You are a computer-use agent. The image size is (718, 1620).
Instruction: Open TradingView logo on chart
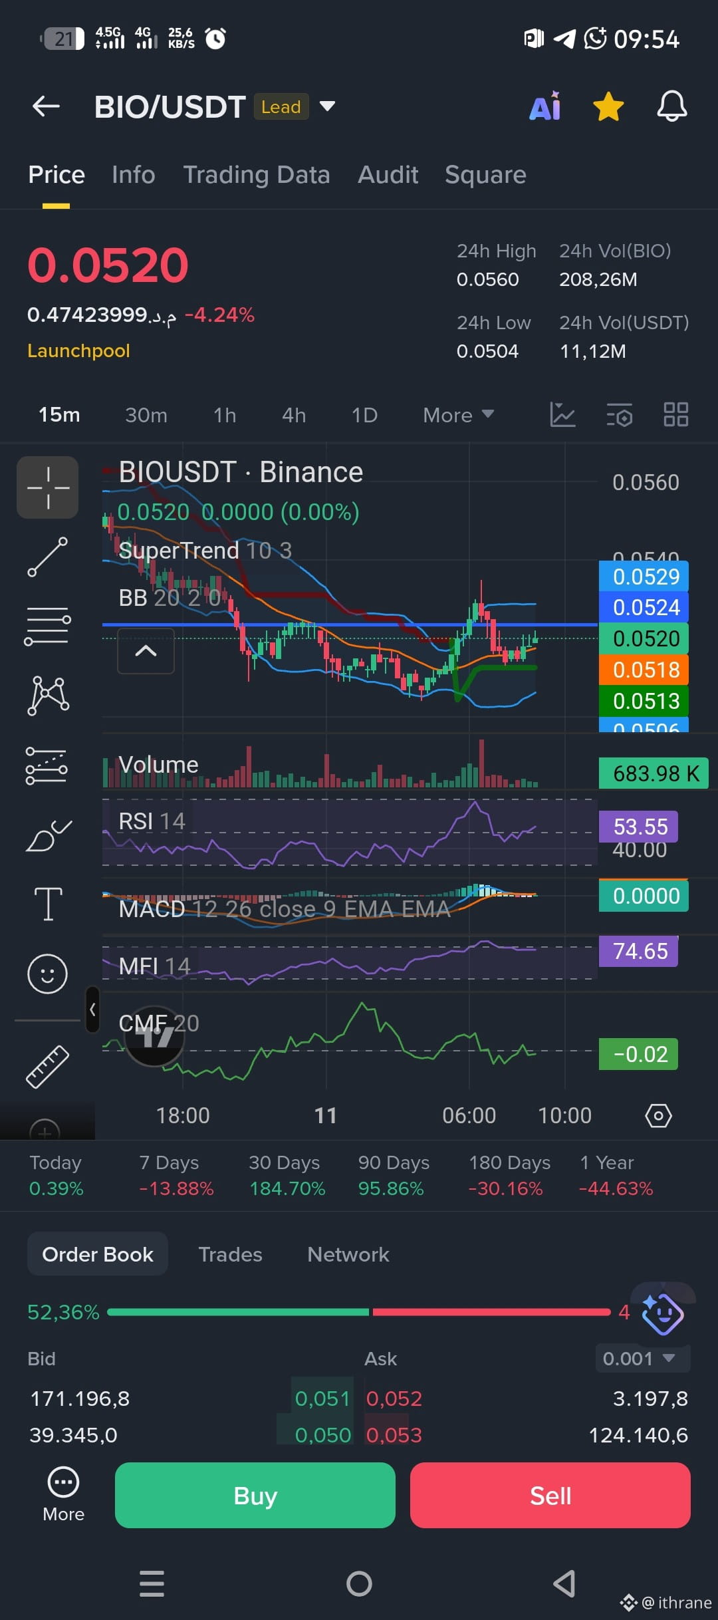point(155,1035)
